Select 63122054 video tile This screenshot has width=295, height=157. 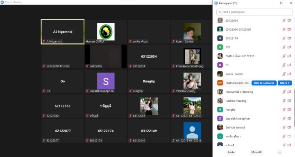(x=149, y=56)
